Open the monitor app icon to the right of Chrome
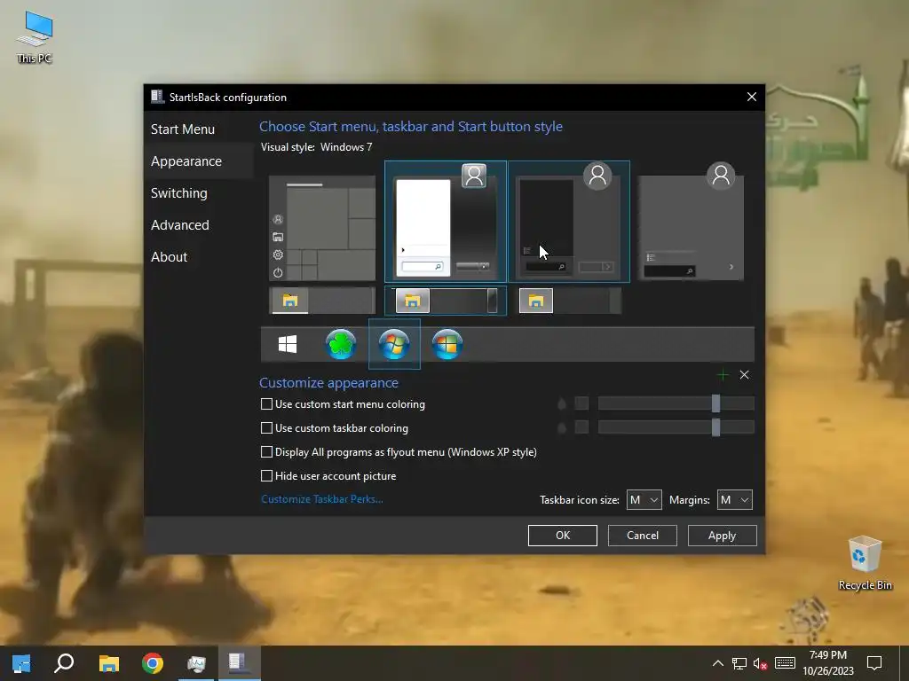 click(x=196, y=663)
